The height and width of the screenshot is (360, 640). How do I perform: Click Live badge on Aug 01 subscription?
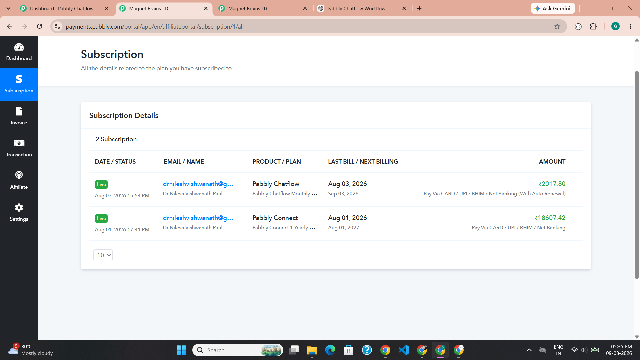[x=101, y=218]
